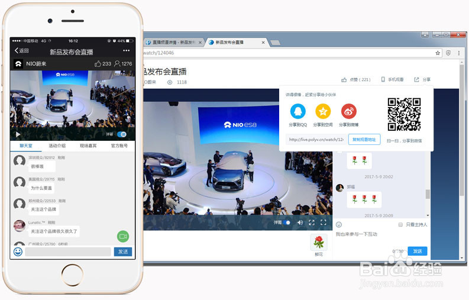The width and height of the screenshot is (469, 300).
Task: Click the browser address bar
Action: coord(287,53)
